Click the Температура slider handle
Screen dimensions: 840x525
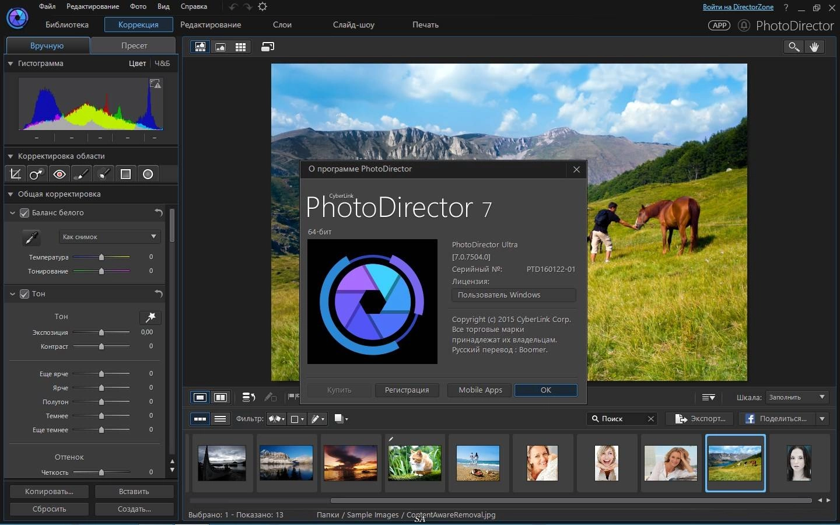point(101,257)
